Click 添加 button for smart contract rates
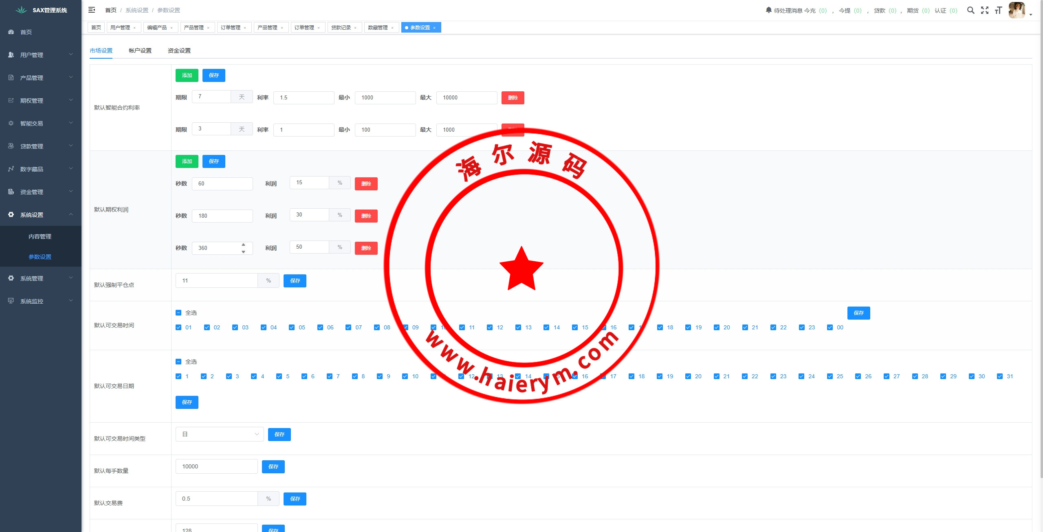The image size is (1043, 532). 187,75
